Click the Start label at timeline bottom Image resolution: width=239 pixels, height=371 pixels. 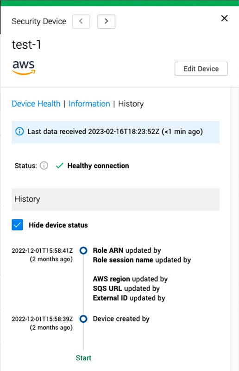coord(83,358)
